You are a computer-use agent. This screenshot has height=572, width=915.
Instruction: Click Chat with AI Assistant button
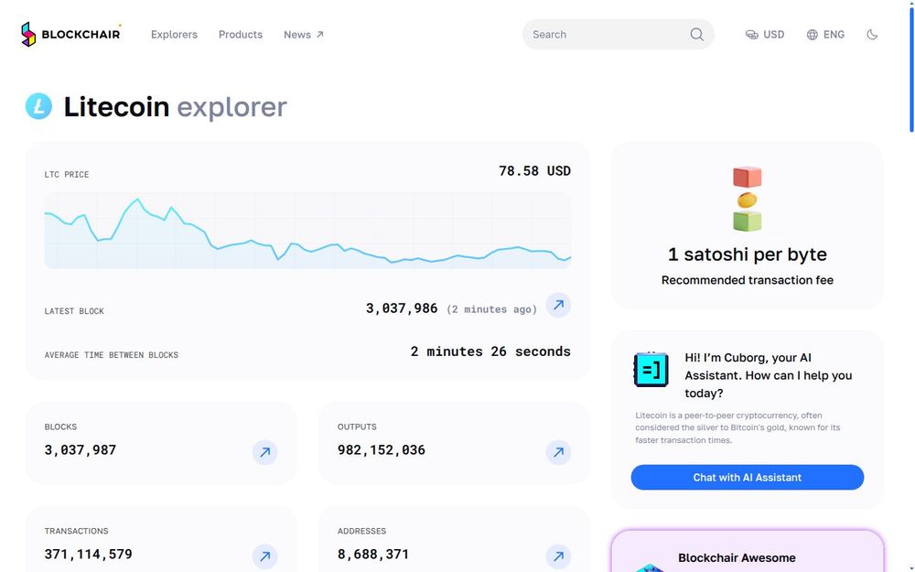tap(747, 478)
